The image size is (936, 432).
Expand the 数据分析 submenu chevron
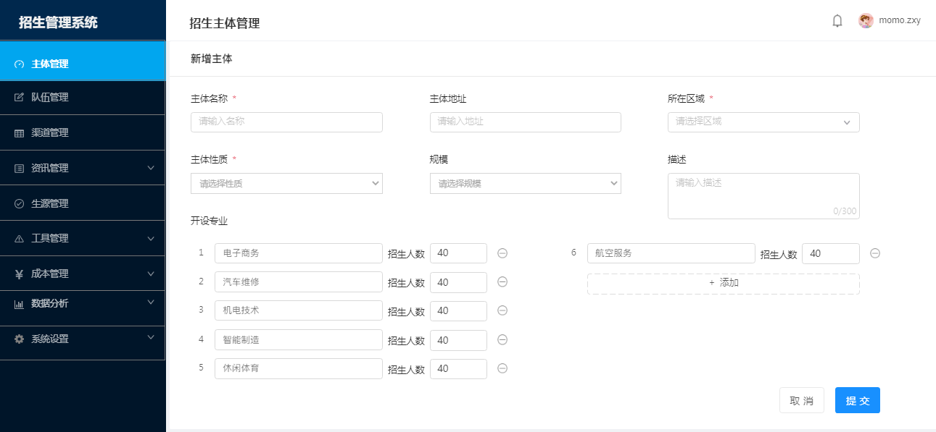pos(151,301)
